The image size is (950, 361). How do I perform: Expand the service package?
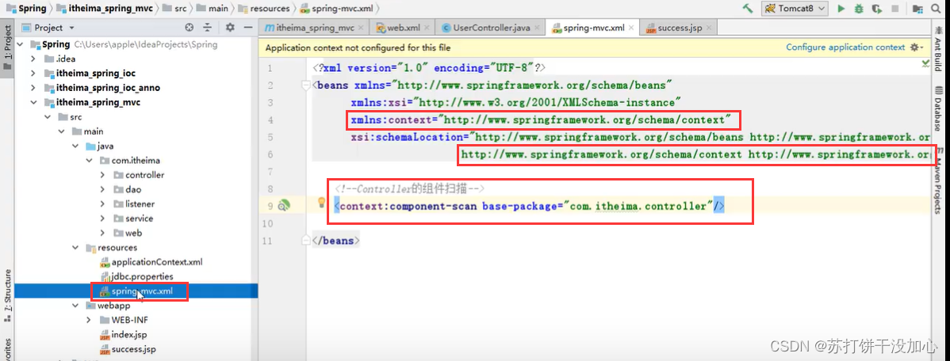(x=103, y=218)
